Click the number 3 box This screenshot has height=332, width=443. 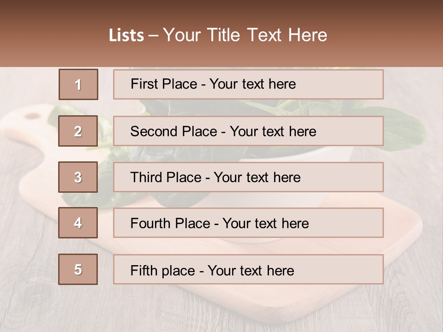click(x=78, y=177)
